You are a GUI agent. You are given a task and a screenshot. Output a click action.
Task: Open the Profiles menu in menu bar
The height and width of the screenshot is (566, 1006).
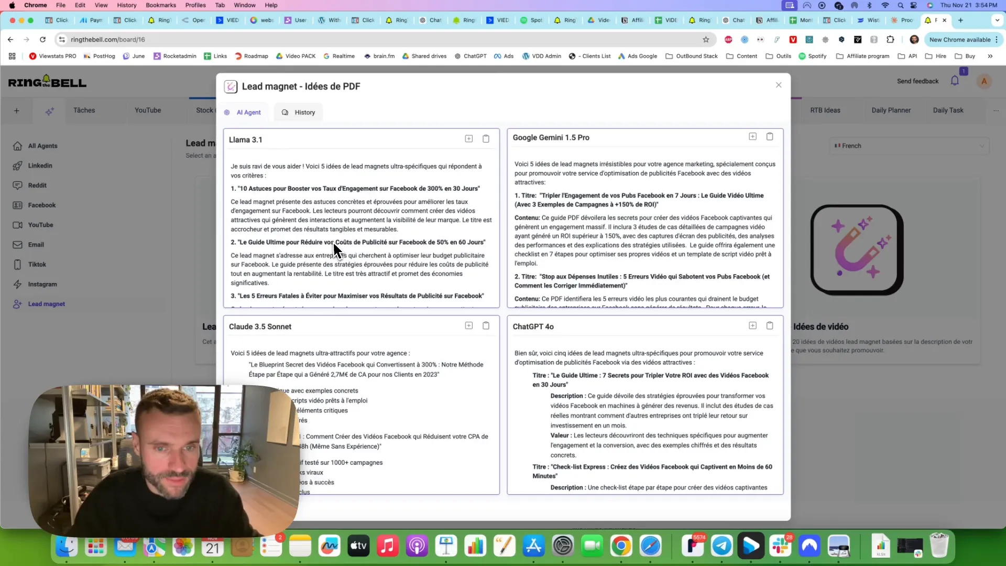point(195,5)
